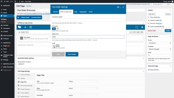The height and width of the screenshot is (98, 174).
Task: Open the Parent page dropdown
Action: click(160, 43)
